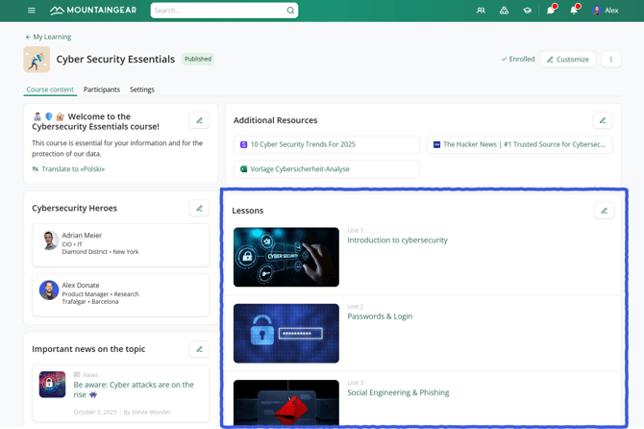Click the people directory icon in header
This screenshot has height=429, width=644.
[x=481, y=11]
